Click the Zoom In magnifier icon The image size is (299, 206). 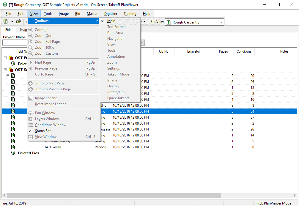[x=31, y=30]
